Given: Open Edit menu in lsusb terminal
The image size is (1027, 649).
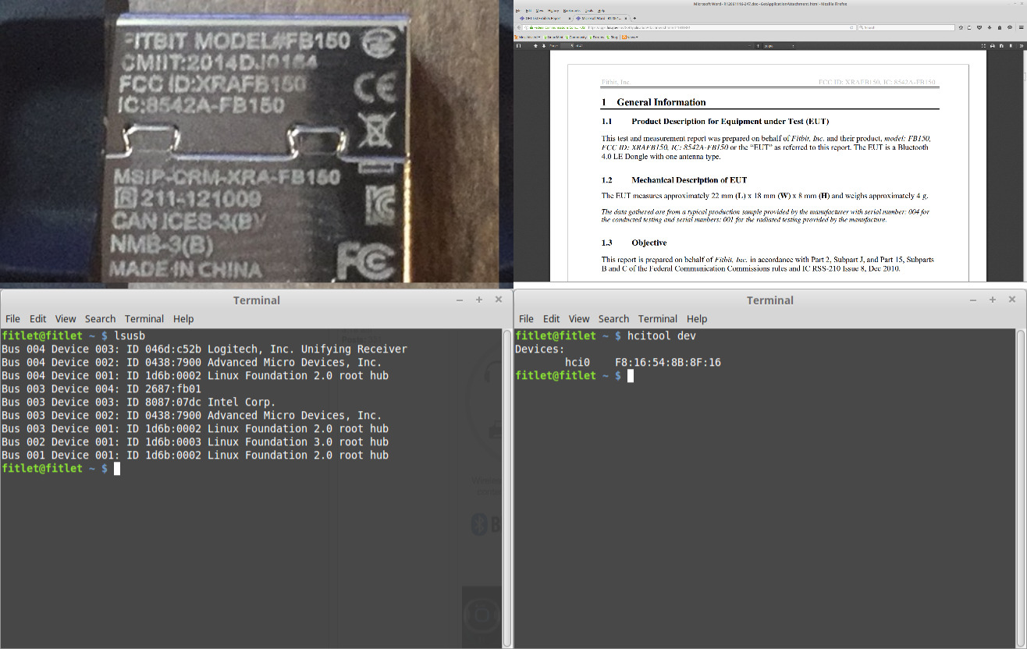Looking at the screenshot, I should pyautogui.click(x=38, y=318).
